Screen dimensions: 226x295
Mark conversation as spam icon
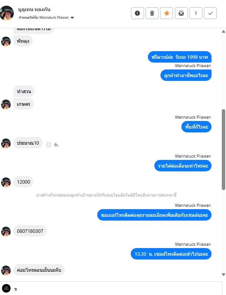tap(138, 13)
